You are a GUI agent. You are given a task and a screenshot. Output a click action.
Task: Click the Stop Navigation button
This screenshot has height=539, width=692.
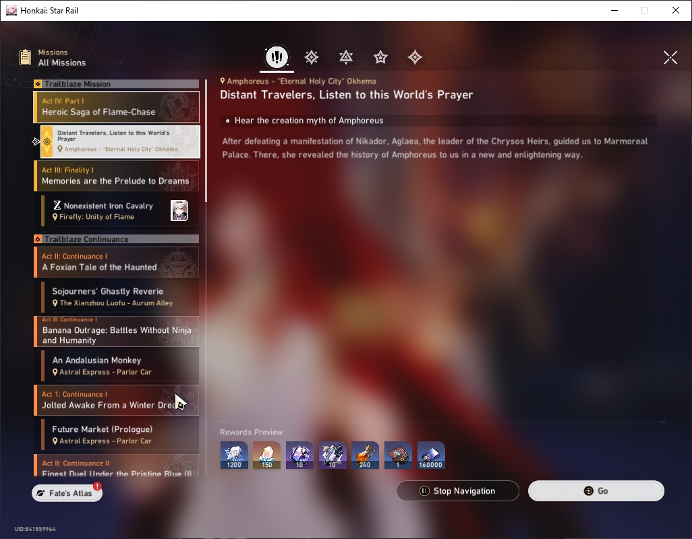click(x=458, y=490)
